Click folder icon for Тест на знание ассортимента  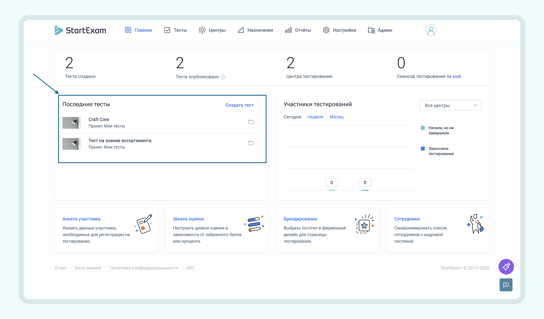tap(251, 143)
